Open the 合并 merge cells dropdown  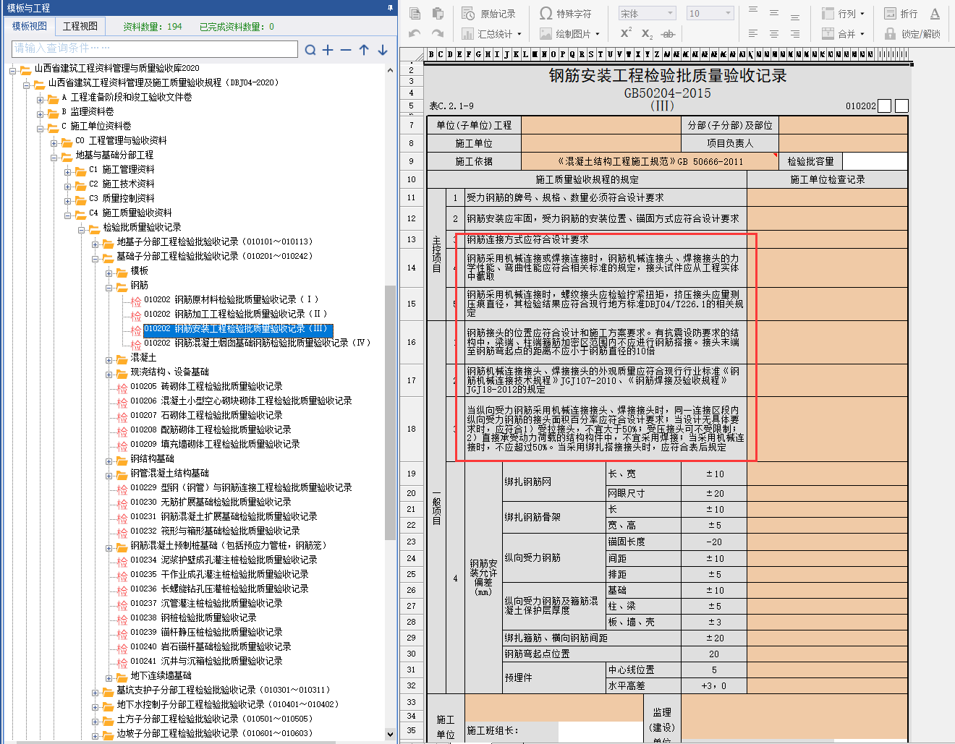tap(844, 34)
